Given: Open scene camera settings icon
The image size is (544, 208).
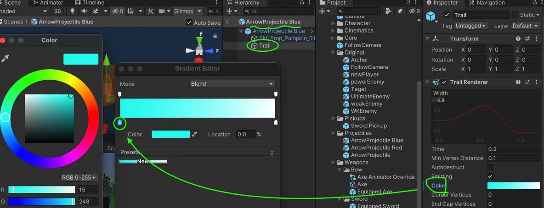Looking at the screenshot, I should click(x=162, y=11).
